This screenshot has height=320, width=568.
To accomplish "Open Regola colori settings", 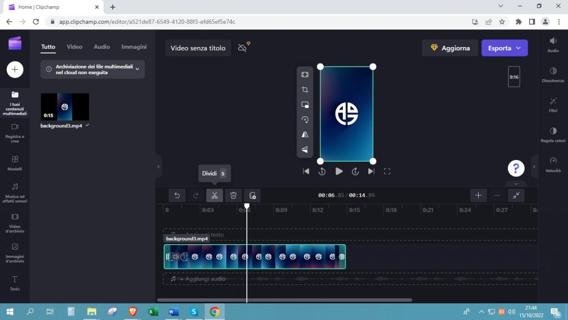I will (x=552, y=135).
